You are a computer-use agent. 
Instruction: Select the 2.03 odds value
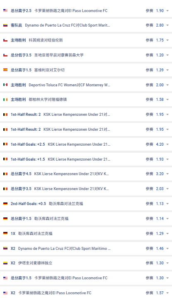click(x=160, y=189)
